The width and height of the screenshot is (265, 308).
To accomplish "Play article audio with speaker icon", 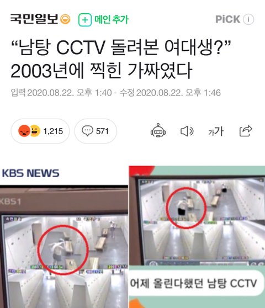I will 187,131.
